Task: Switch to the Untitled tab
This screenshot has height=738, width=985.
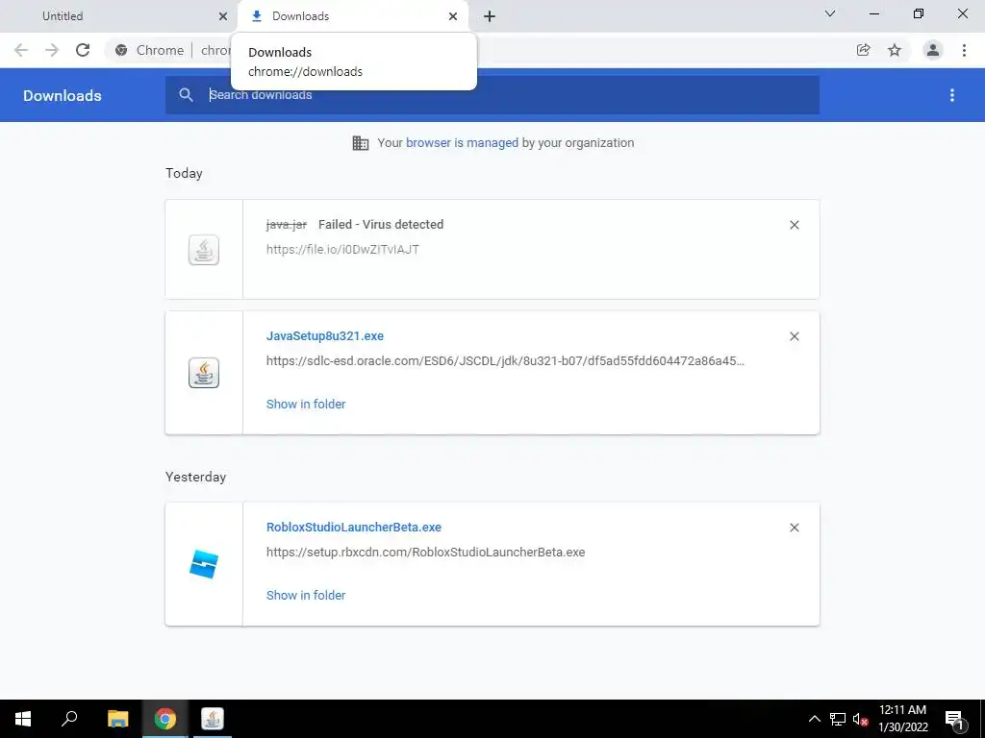Action: coord(119,16)
